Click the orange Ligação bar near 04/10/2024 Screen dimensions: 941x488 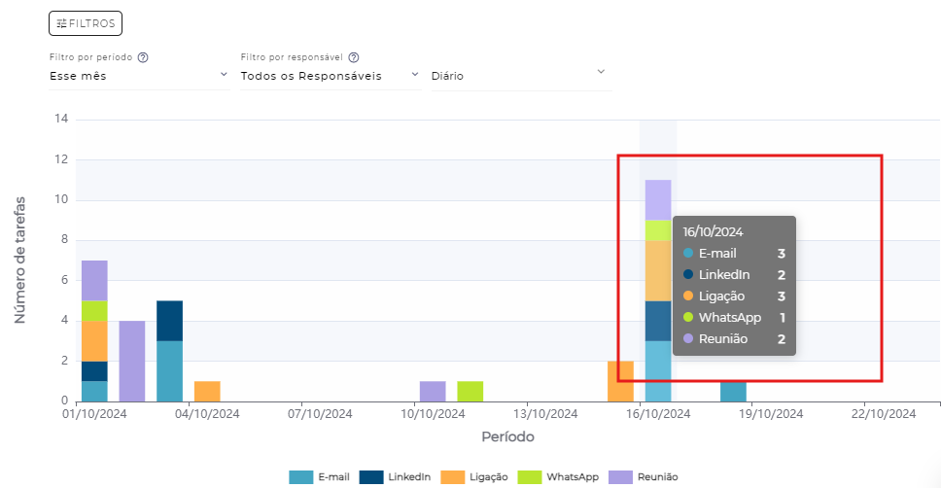[207, 391]
